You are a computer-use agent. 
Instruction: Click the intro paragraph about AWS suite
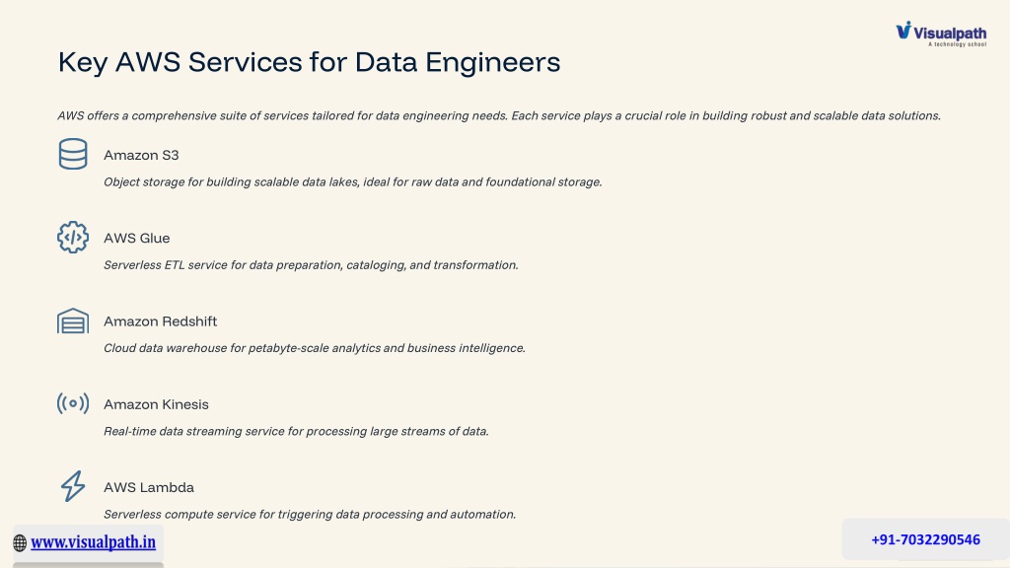pos(499,116)
